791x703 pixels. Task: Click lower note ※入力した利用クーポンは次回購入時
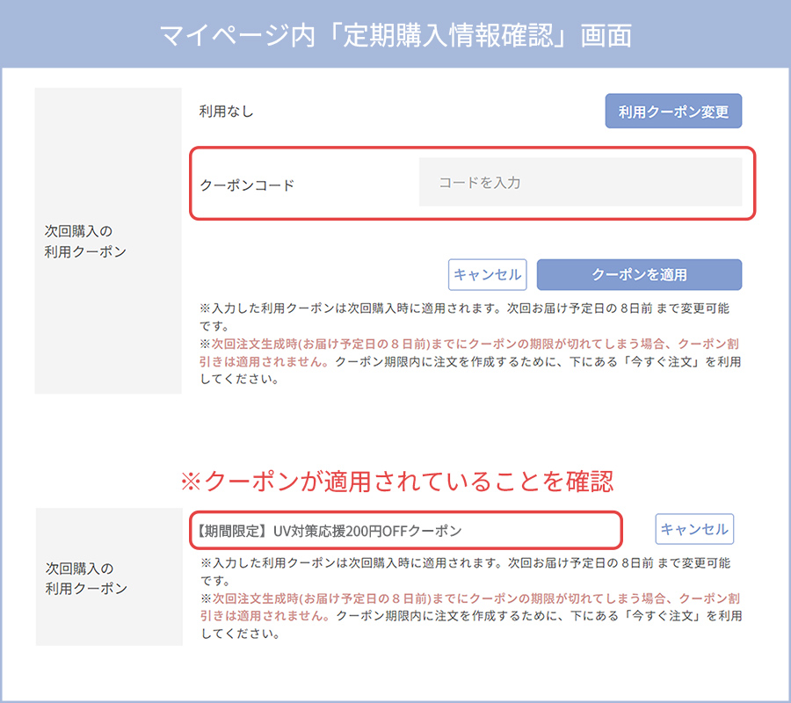465,571
